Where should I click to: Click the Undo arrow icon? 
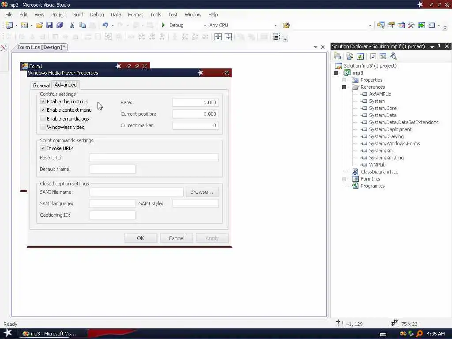[105, 25]
